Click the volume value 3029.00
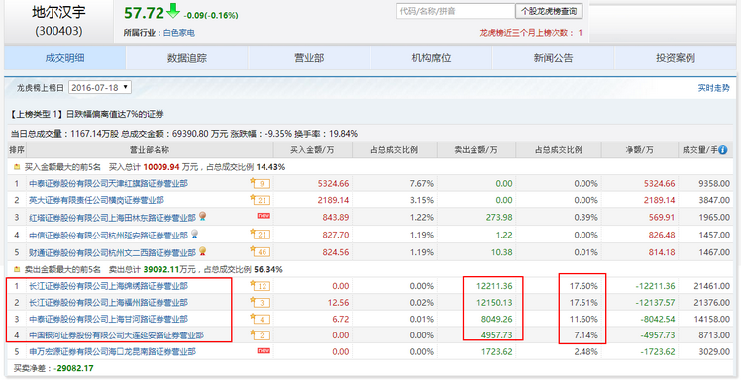 point(714,352)
